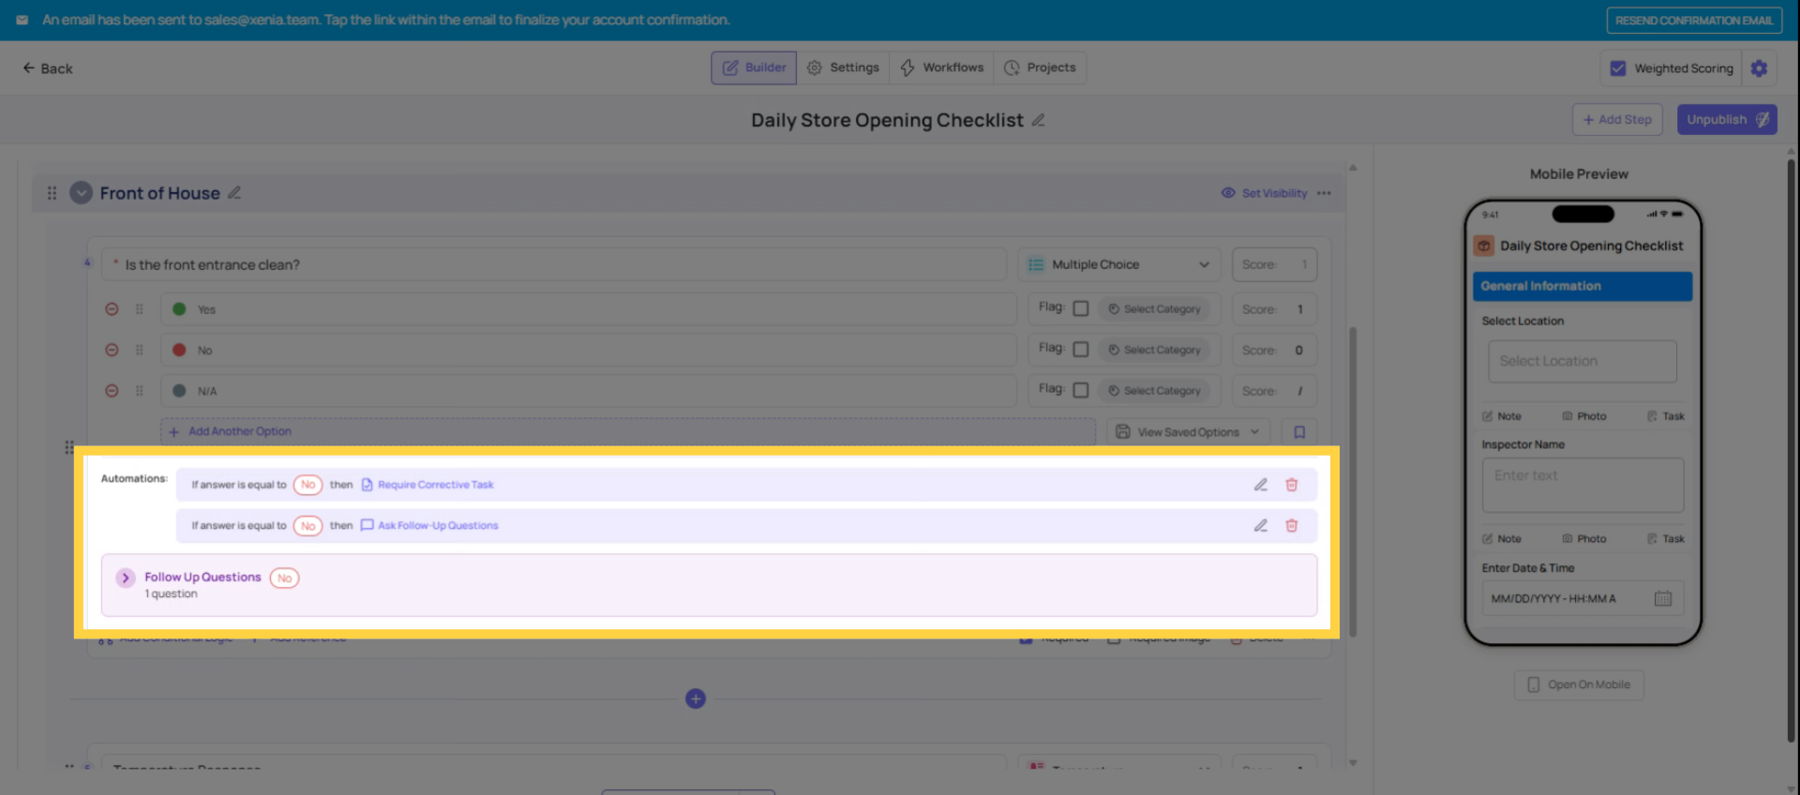Open the View Saved Options dropdown
The image size is (1800, 795).
[x=1188, y=432]
